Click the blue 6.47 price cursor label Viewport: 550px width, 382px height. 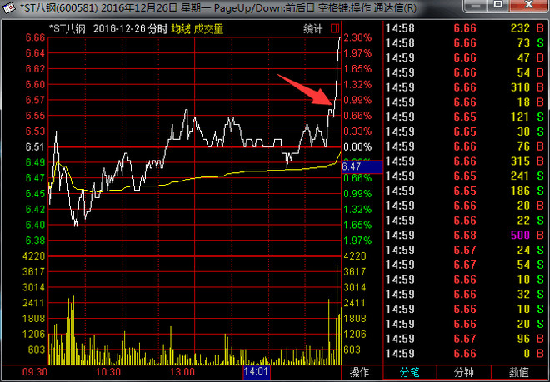(x=362, y=166)
